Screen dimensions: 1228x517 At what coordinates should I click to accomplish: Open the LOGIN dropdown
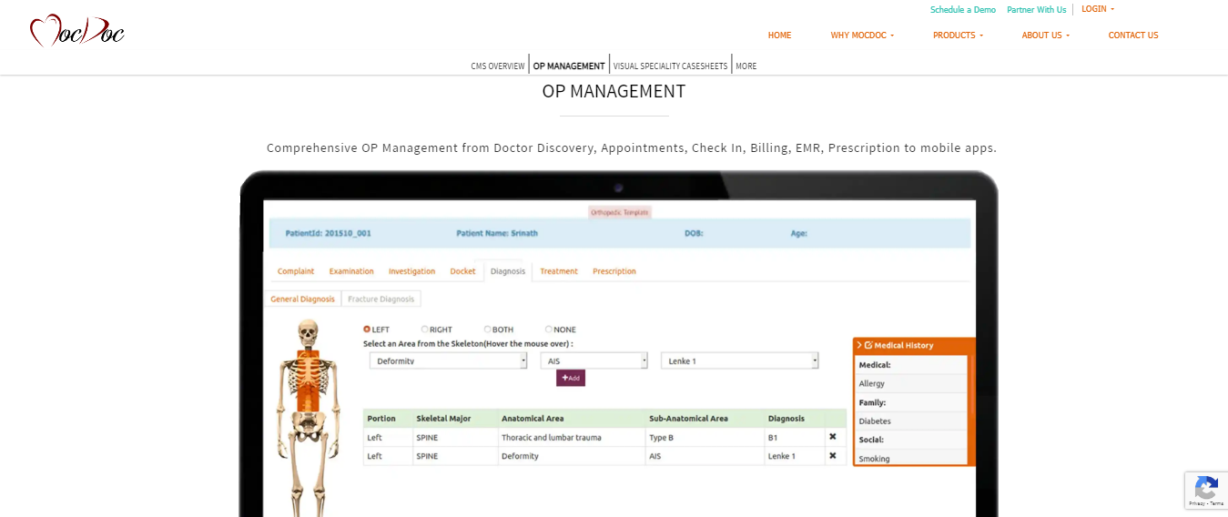1097,9
